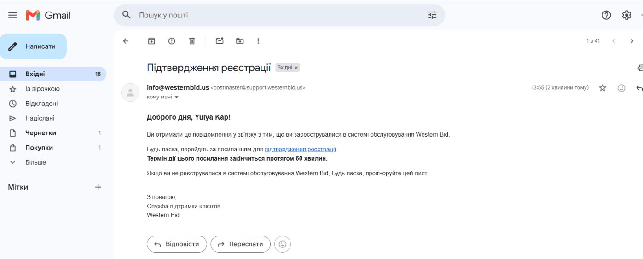Click the Мітки section heading
The image size is (643, 259).
click(x=18, y=187)
